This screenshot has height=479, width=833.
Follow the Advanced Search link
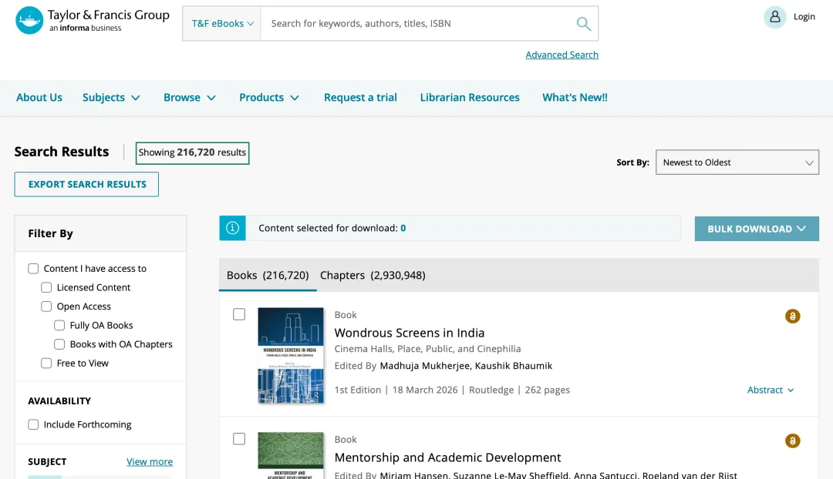coord(562,55)
